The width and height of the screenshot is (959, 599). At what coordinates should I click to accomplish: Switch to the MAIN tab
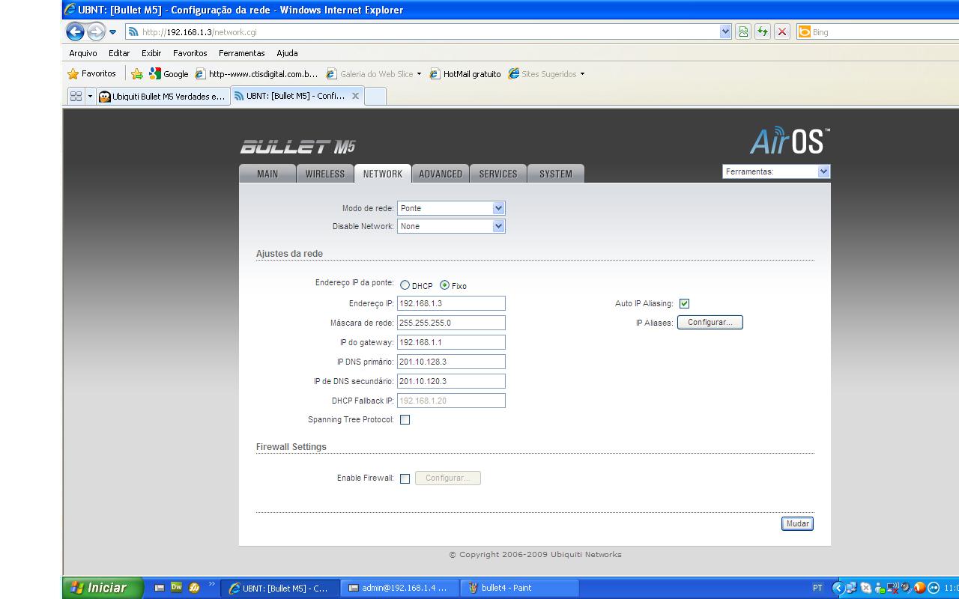pos(267,174)
